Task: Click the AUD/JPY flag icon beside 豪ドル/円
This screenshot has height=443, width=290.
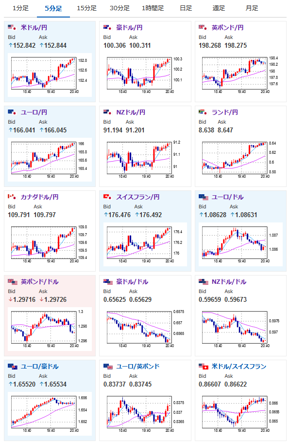Action: click(107, 27)
